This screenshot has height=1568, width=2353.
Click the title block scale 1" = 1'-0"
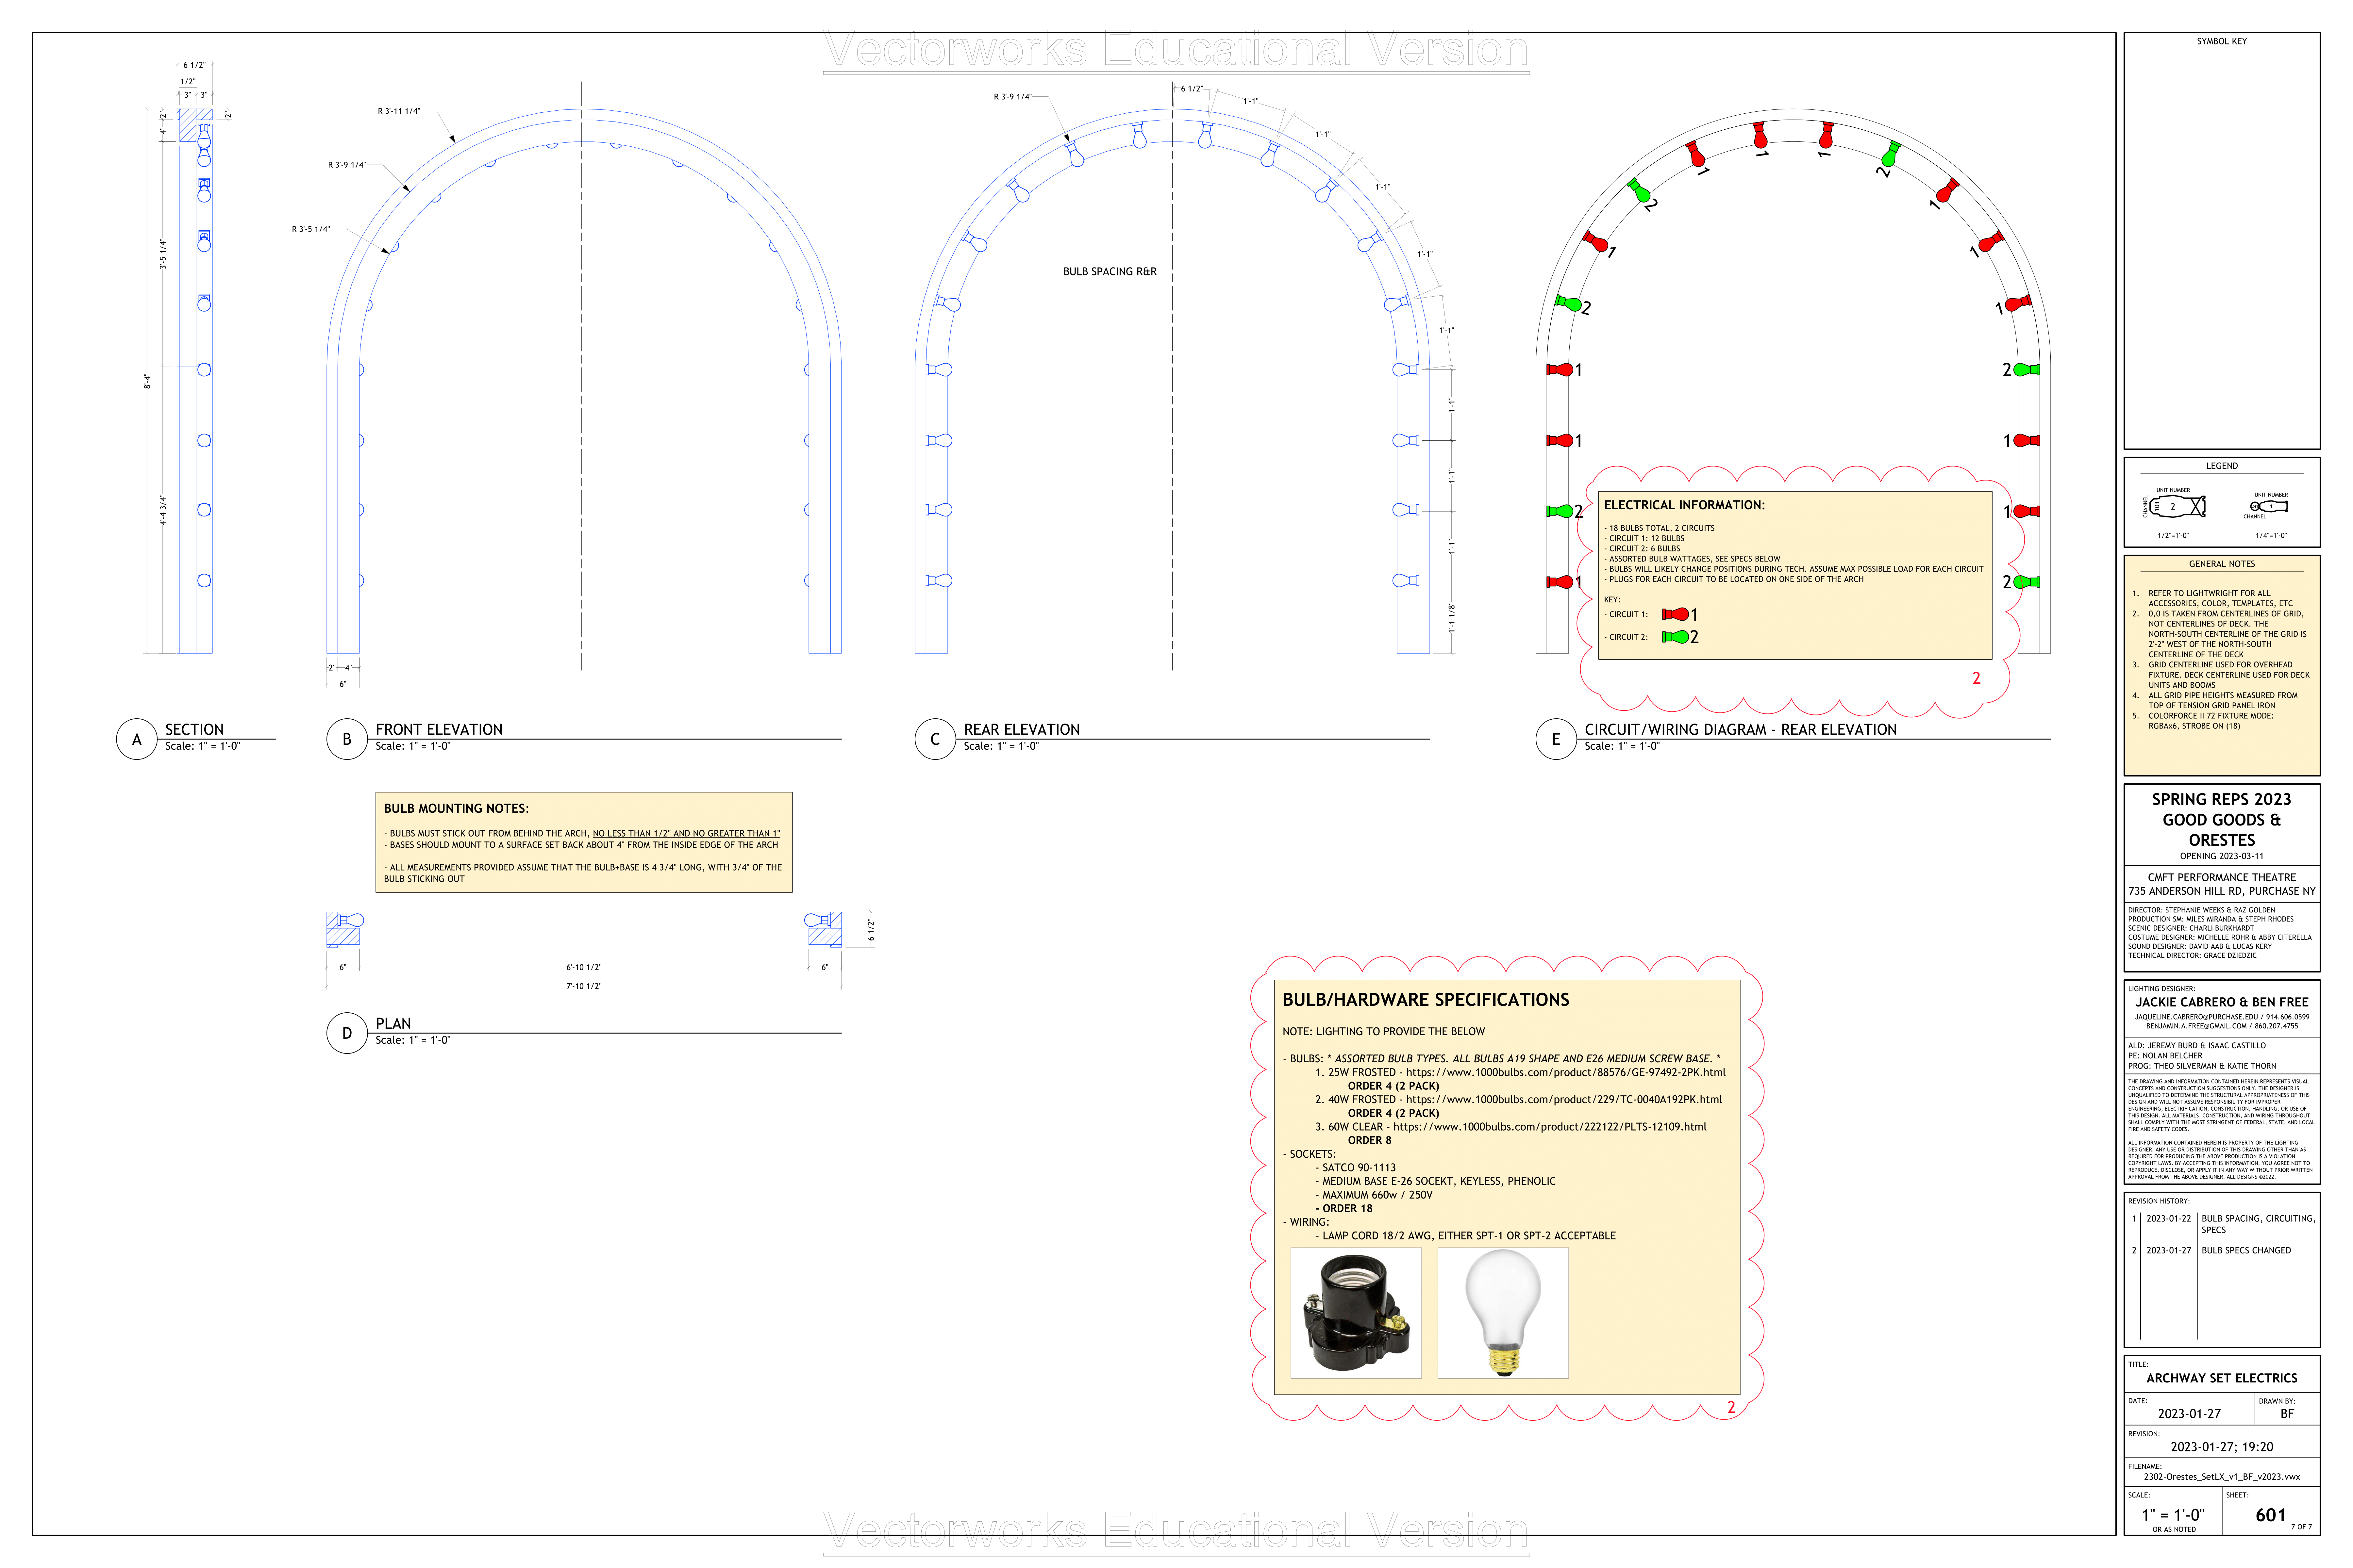point(2173,1515)
